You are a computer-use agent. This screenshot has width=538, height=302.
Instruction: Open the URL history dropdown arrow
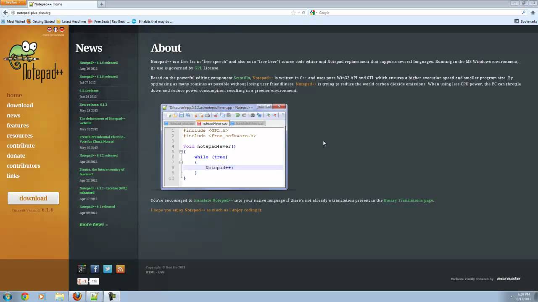pos(298,13)
